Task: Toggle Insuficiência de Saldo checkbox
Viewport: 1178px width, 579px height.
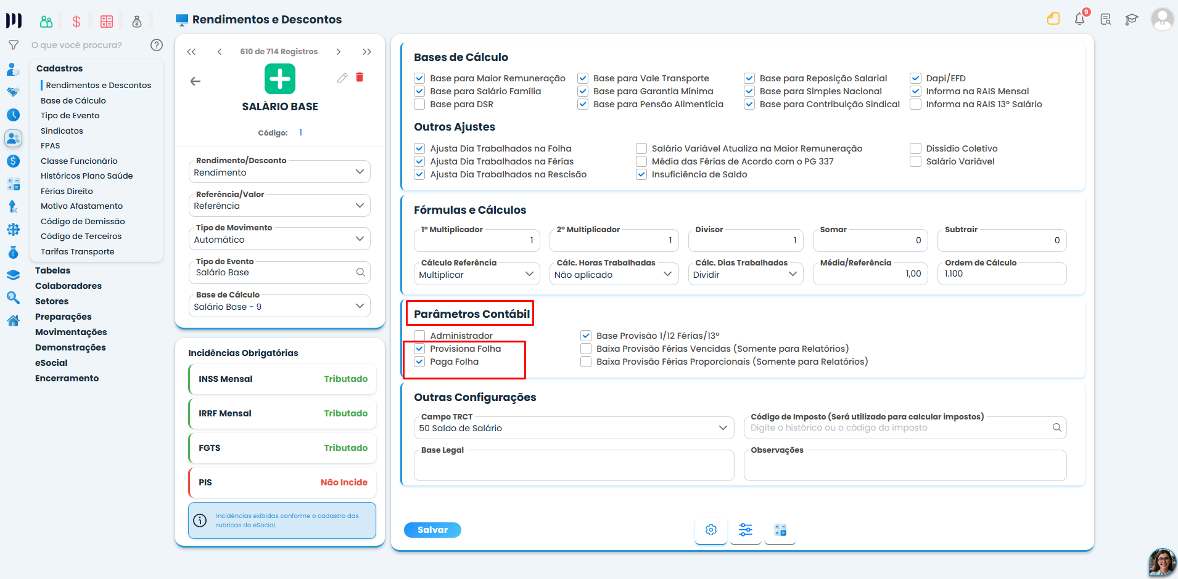Action: (641, 174)
